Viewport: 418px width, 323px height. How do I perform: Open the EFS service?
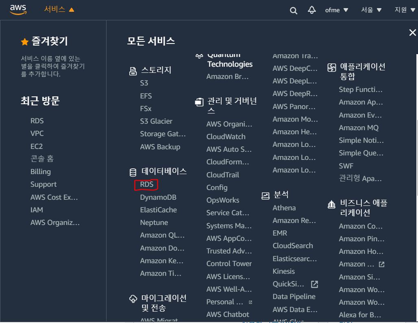coord(146,96)
